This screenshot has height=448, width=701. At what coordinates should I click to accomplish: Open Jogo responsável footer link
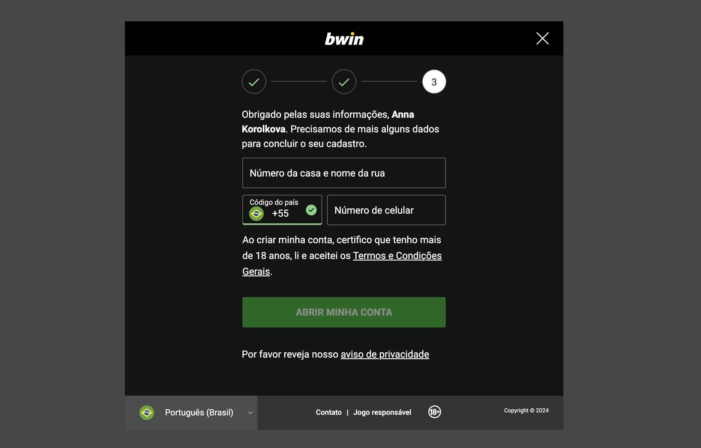tap(382, 412)
